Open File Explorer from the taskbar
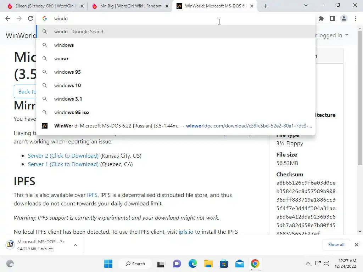Viewport: 363px width, 272px height. click(x=208, y=263)
